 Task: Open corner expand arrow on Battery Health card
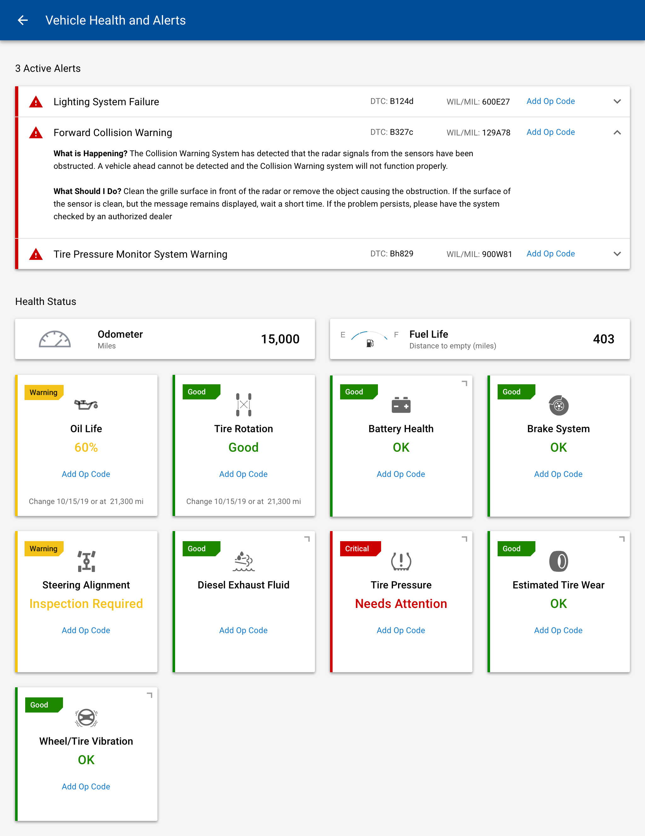click(464, 383)
